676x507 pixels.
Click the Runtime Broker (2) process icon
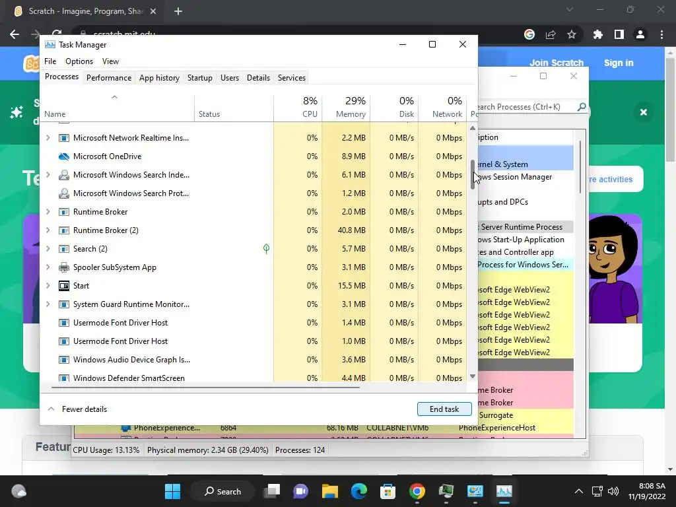(64, 230)
